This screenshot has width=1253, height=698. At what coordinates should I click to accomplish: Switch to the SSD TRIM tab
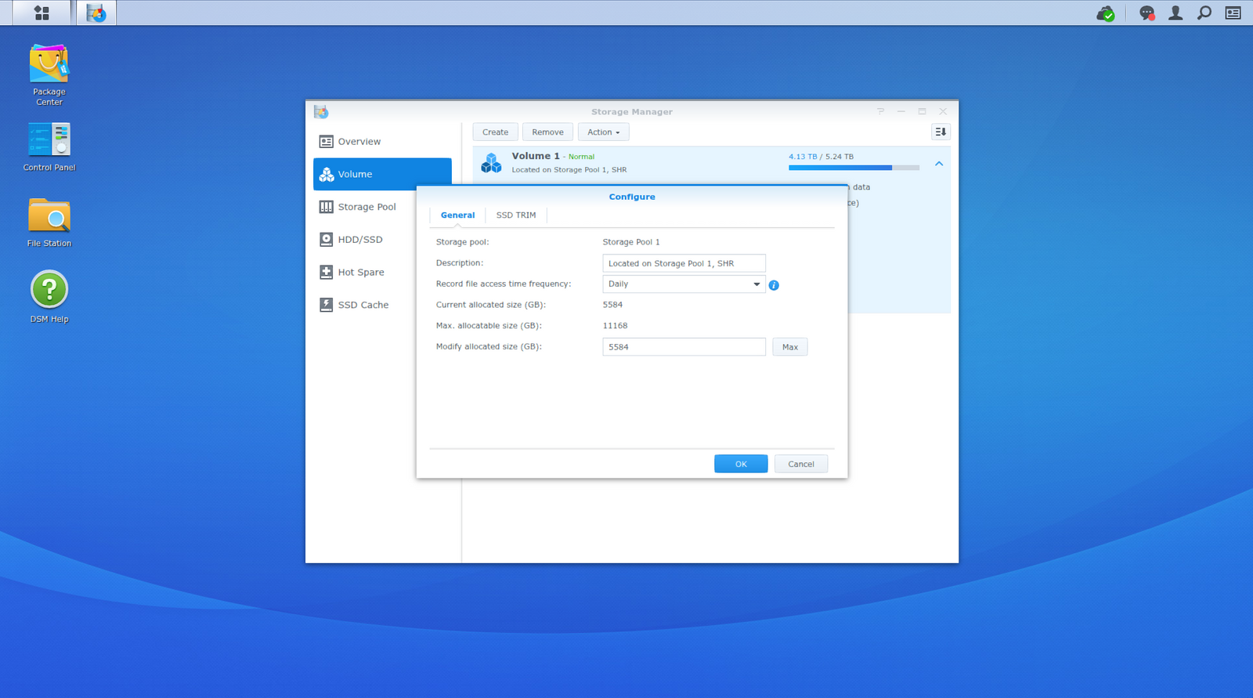(516, 215)
